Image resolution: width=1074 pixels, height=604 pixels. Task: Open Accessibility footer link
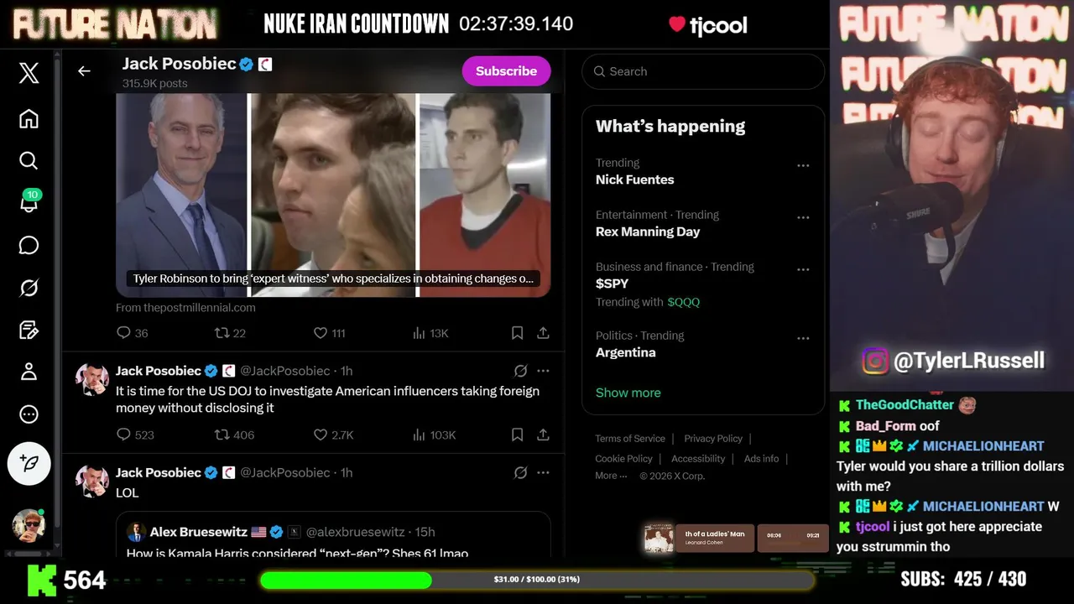tap(698, 459)
